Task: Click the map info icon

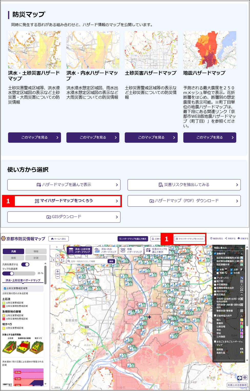Action: (x=239, y=378)
